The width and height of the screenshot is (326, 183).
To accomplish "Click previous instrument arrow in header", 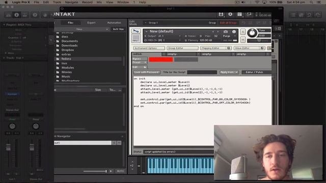I will pos(213,32).
